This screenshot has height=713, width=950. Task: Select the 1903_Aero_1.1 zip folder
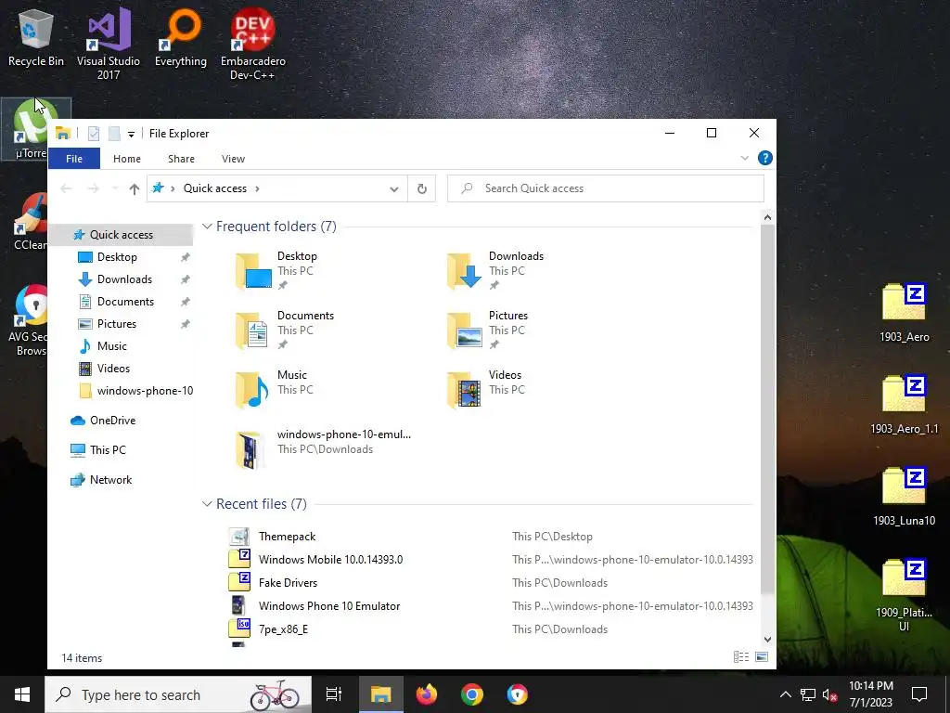coord(904,405)
